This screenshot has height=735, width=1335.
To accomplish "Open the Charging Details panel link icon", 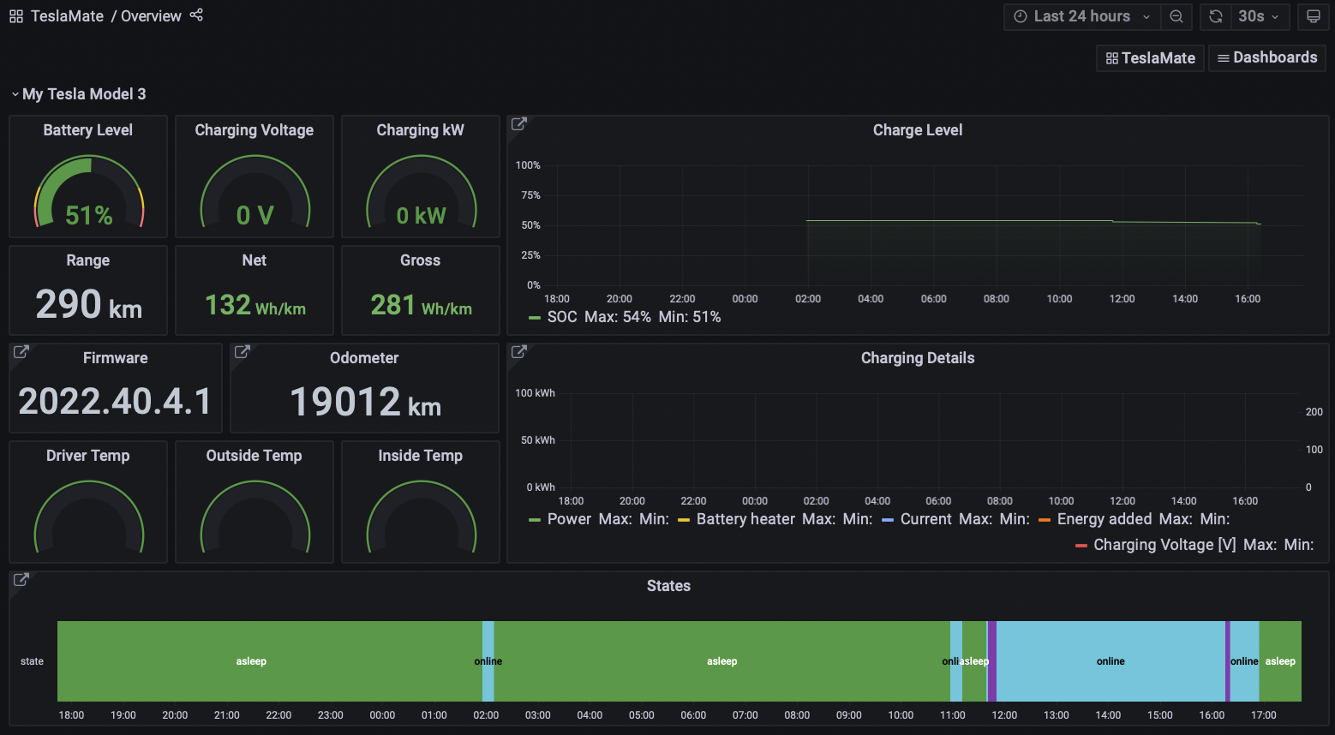I will coord(518,352).
